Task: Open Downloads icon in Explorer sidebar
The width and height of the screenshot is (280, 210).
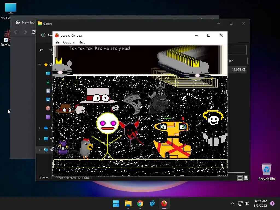Action: [x=48, y=82]
